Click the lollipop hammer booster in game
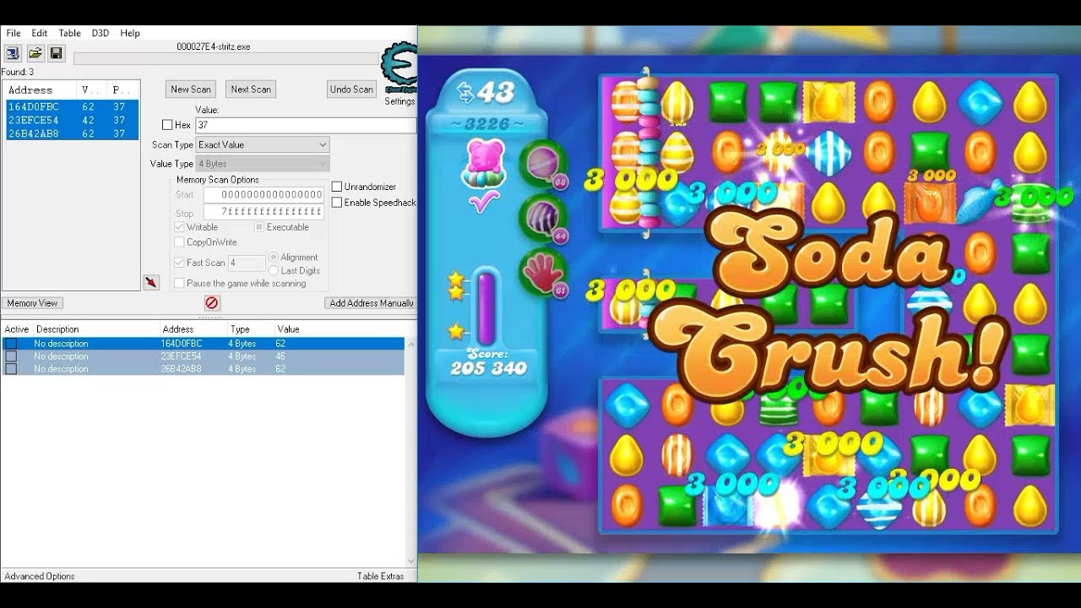This screenshot has width=1081, height=608. pyautogui.click(x=541, y=164)
